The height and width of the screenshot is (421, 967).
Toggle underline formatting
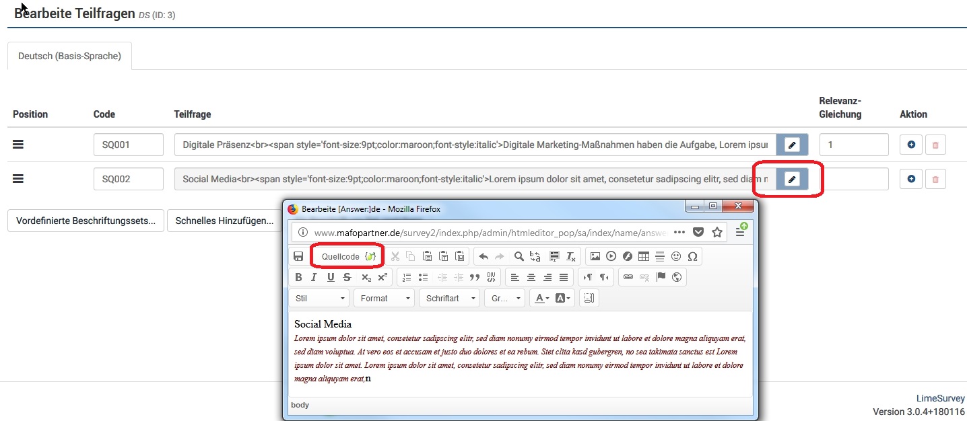point(331,277)
